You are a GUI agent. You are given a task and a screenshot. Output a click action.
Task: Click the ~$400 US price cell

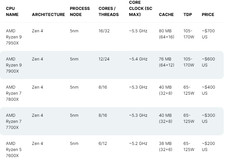(x=208, y=90)
